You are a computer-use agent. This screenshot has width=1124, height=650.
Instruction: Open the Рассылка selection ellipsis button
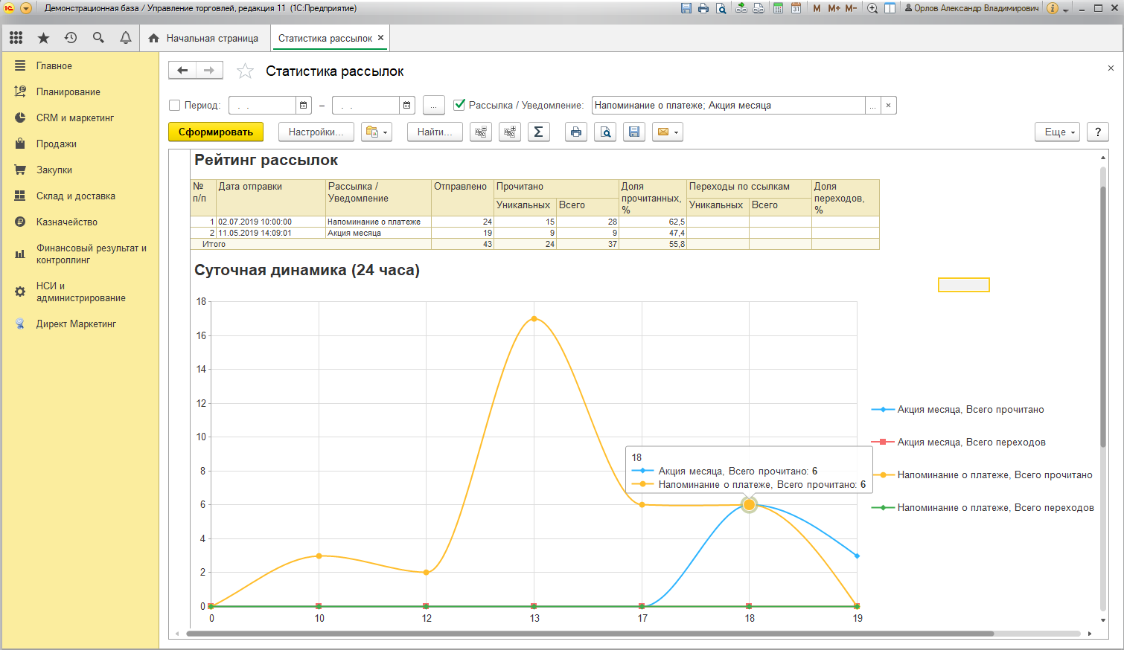(872, 106)
